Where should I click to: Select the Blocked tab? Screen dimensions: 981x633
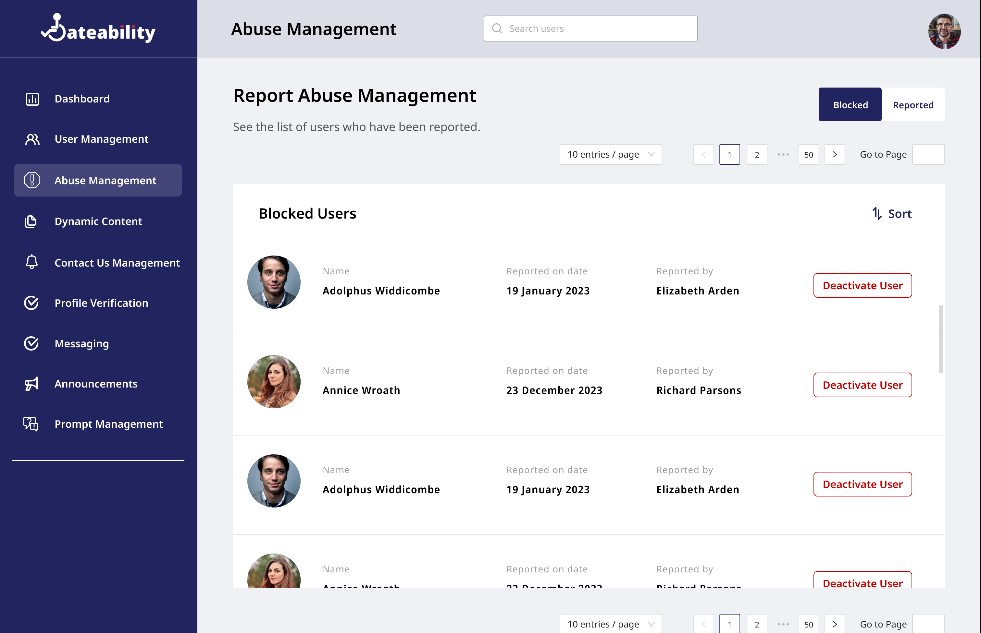click(850, 105)
